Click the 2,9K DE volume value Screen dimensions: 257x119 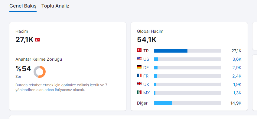tap(237, 68)
